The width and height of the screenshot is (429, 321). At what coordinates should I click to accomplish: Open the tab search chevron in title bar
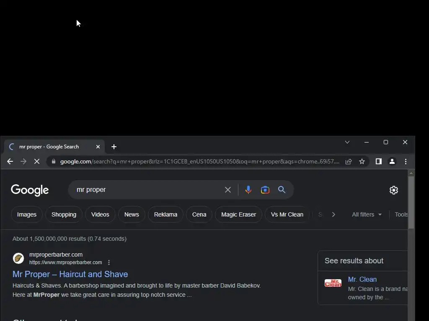pyautogui.click(x=347, y=142)
